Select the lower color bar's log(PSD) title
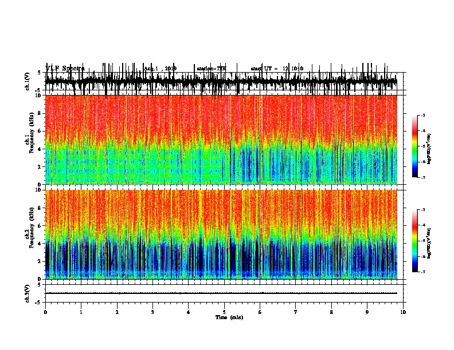This screenshot has width=454, height=350. tap(429, 243)
